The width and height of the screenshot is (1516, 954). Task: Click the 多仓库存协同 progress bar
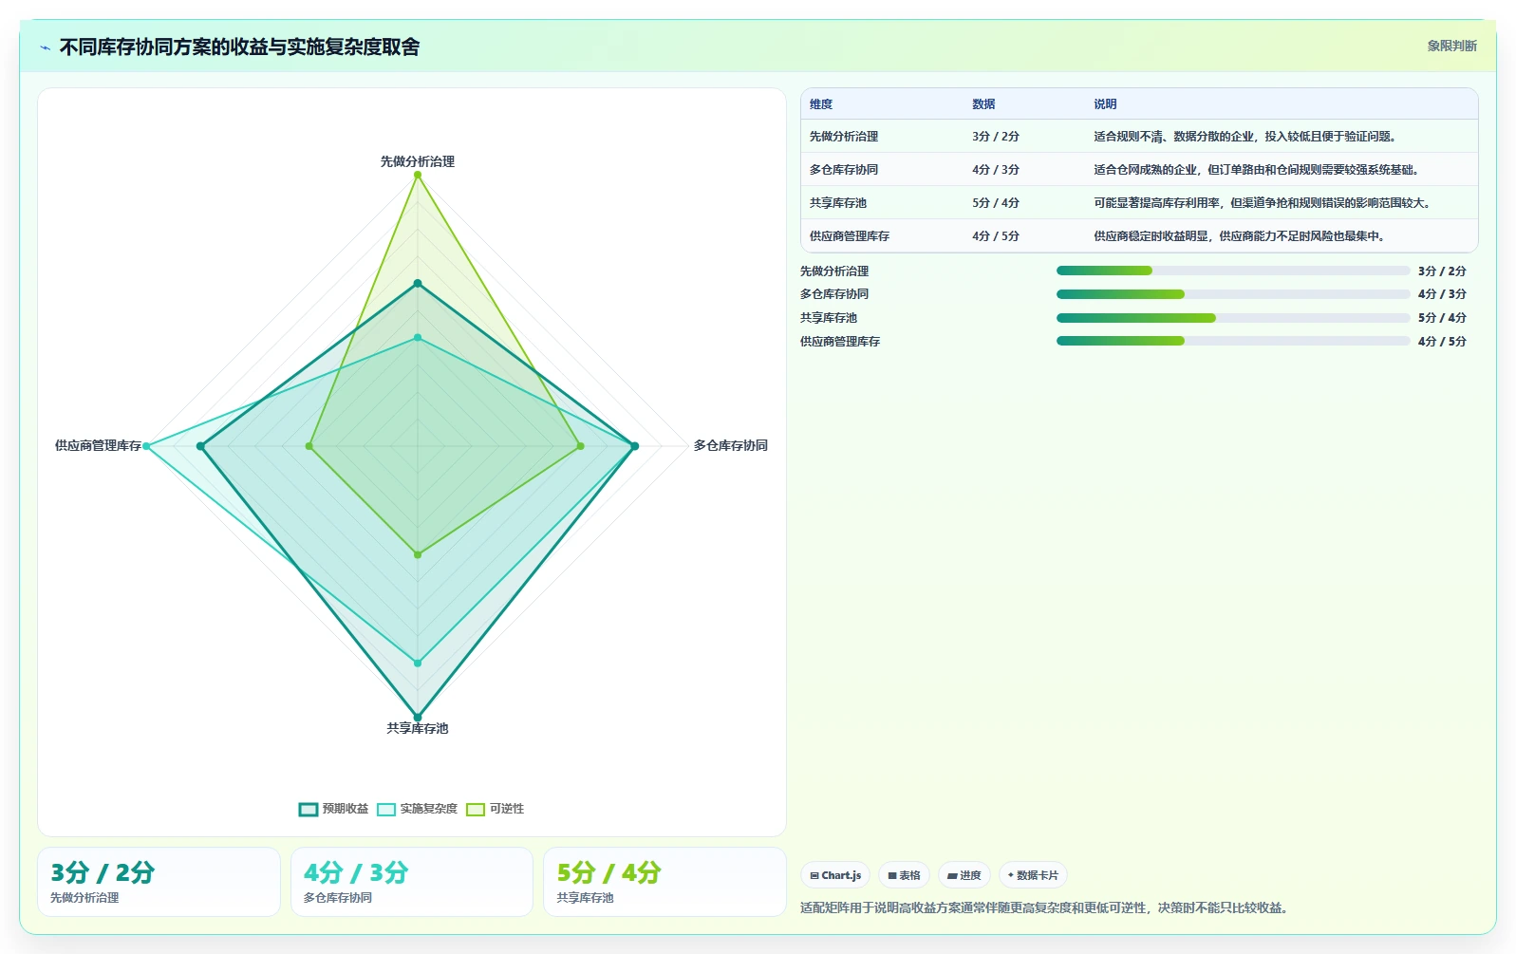point(1233,294)
